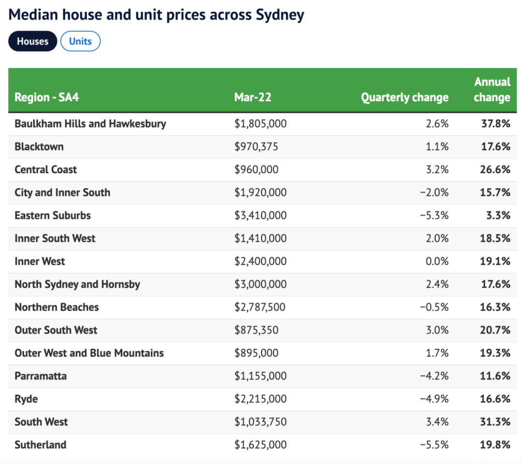Select the Ryde region name
522x464 pixels.
tap(26, 399)
